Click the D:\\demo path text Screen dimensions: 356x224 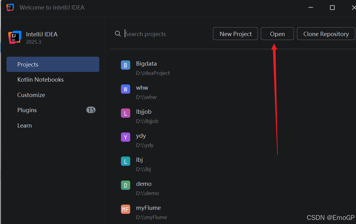click(x=147, y=193)
